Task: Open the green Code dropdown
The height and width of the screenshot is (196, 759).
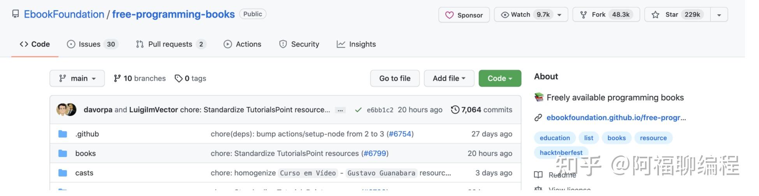Action: (x=499, y=79)
